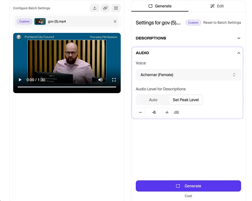Open the grid view icon
The height and width of the screenshot is (201, 252).
116,8
